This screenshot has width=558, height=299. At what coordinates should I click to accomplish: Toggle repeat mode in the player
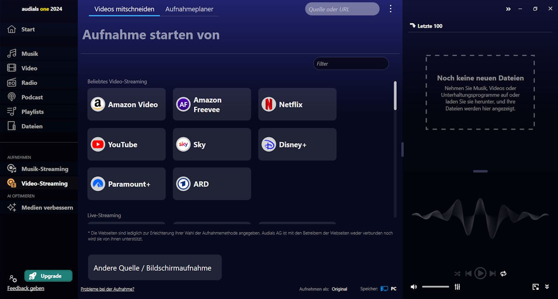[503, 273]
